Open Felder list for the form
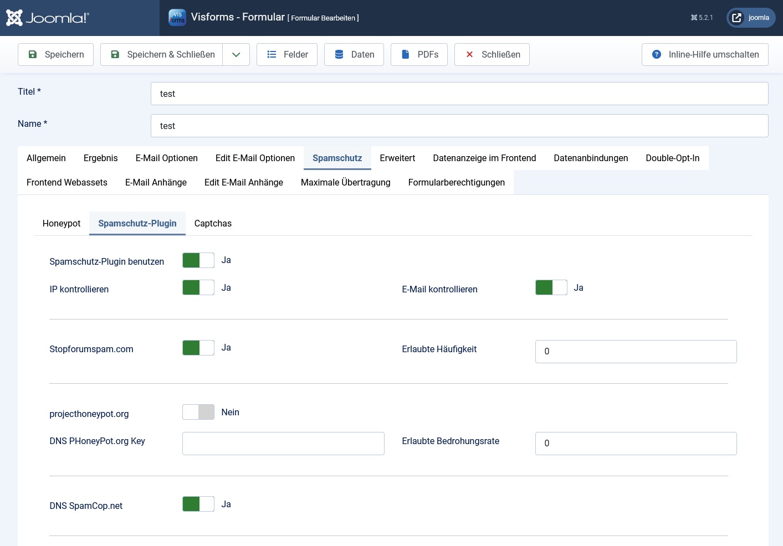Viewport: 783px width, 546px height. (287, 54)
